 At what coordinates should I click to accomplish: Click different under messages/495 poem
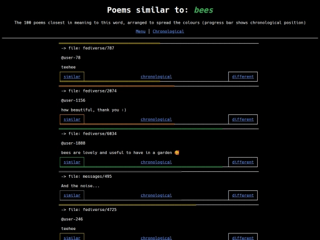243,196
